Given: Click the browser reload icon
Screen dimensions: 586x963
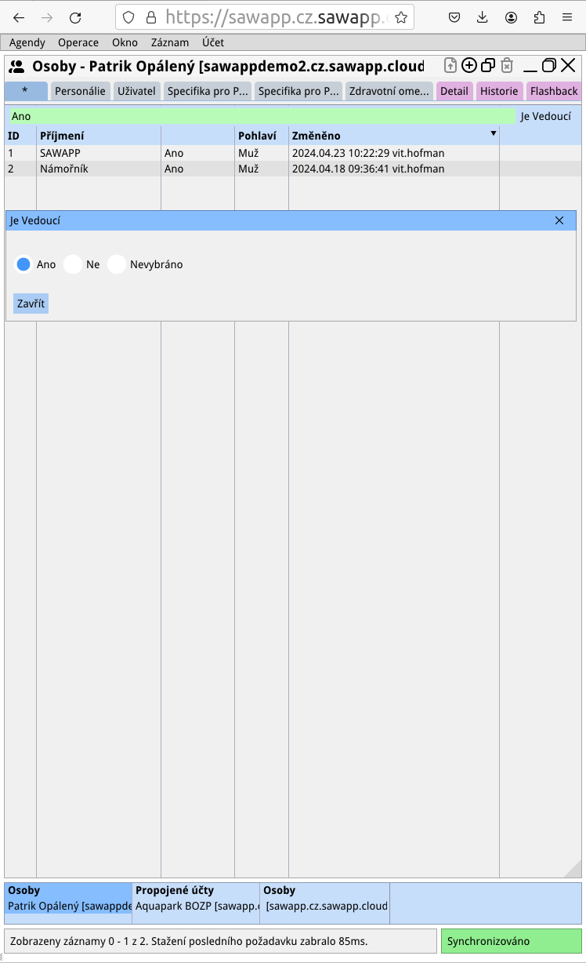Looking at the screenshot, I should pyautogui.click(x=75, y=17).
